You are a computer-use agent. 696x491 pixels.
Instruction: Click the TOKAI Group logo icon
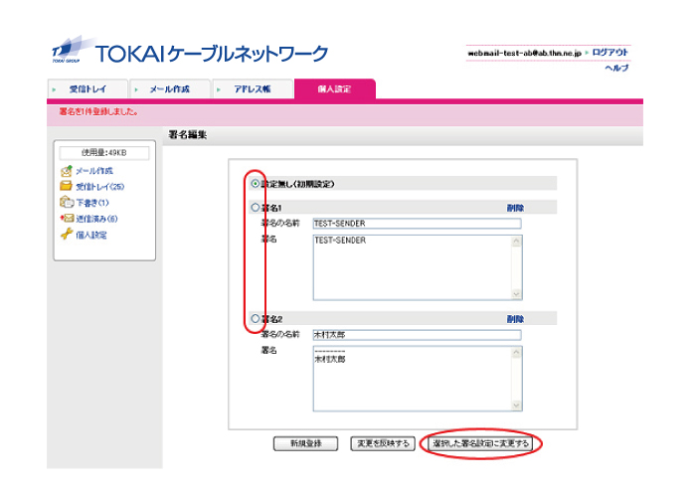72,50
